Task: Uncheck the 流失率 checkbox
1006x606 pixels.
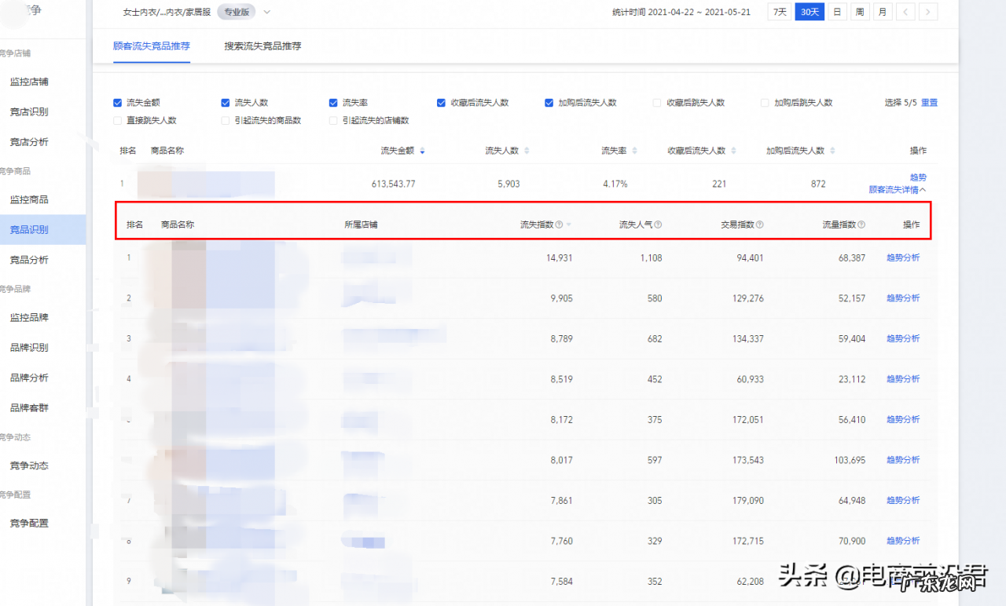Action: (x=333, y=102)
